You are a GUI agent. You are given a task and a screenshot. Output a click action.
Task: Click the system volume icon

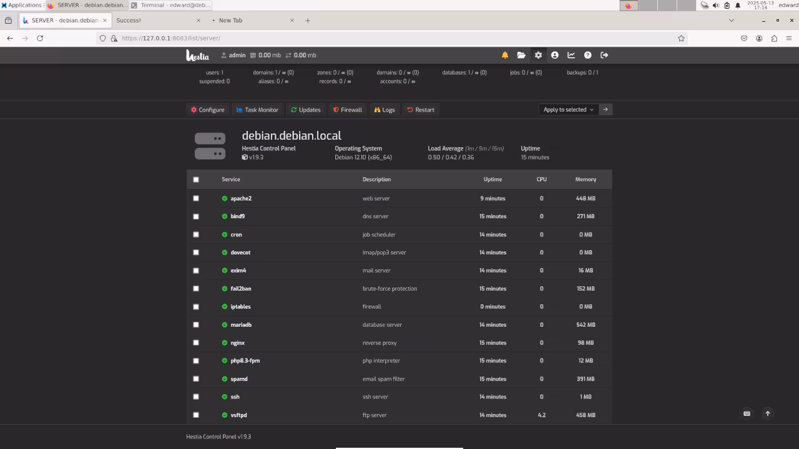point(715,5)
